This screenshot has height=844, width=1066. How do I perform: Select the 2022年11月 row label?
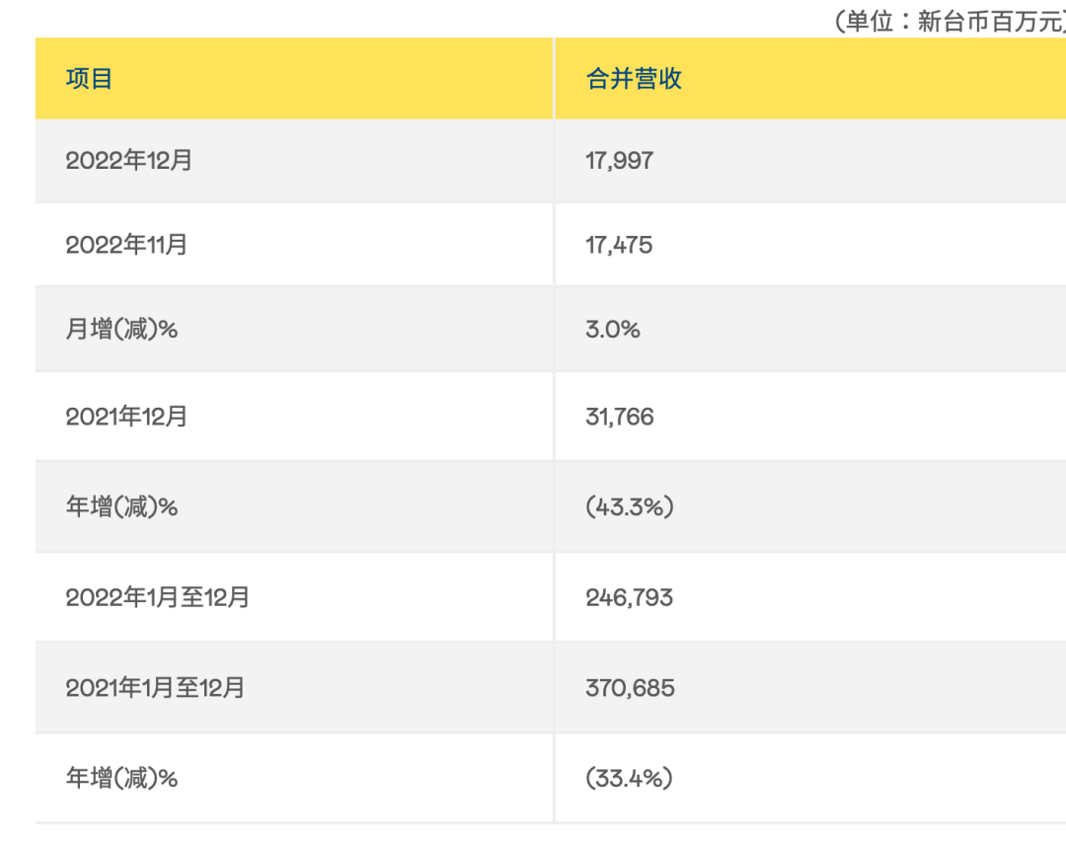click(126, 245)
